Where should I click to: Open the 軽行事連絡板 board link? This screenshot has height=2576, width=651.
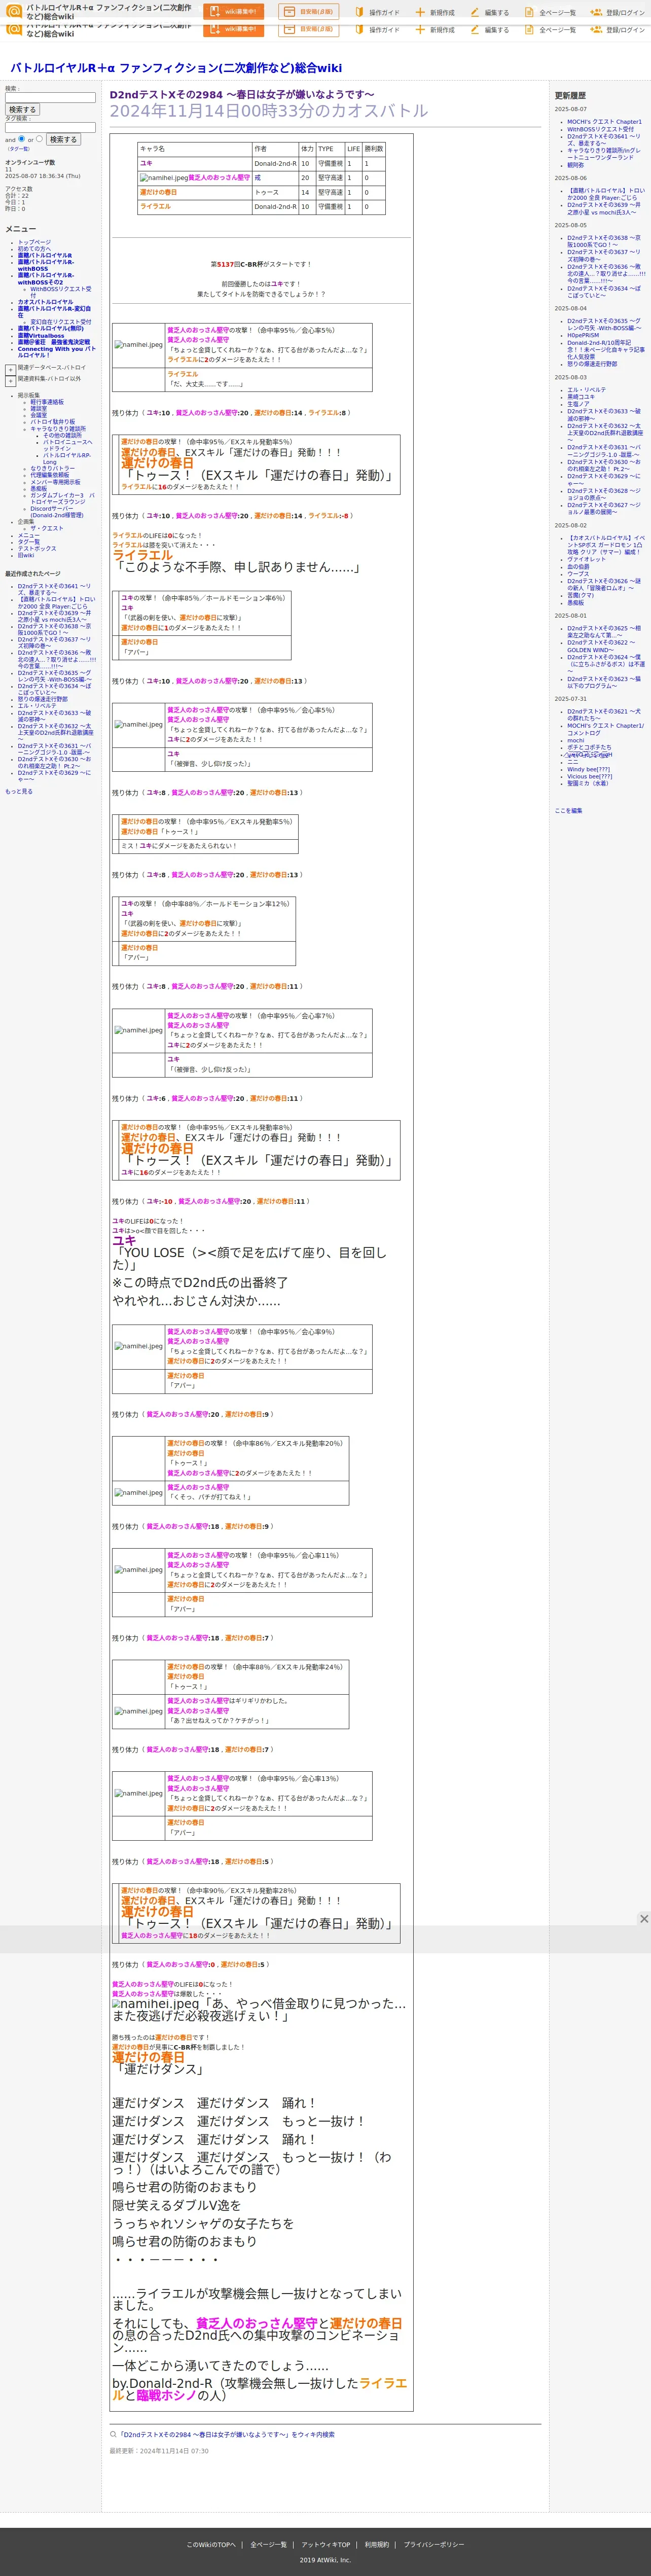47,402
